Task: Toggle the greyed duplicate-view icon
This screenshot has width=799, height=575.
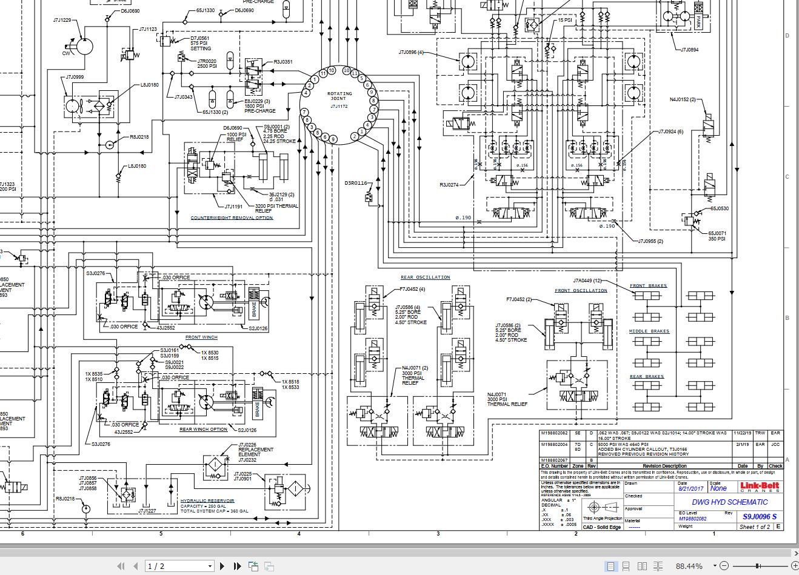Action: (269, 567)
